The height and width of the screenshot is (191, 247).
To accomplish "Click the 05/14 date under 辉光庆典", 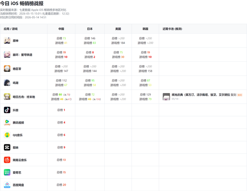I will click(175, 99).
